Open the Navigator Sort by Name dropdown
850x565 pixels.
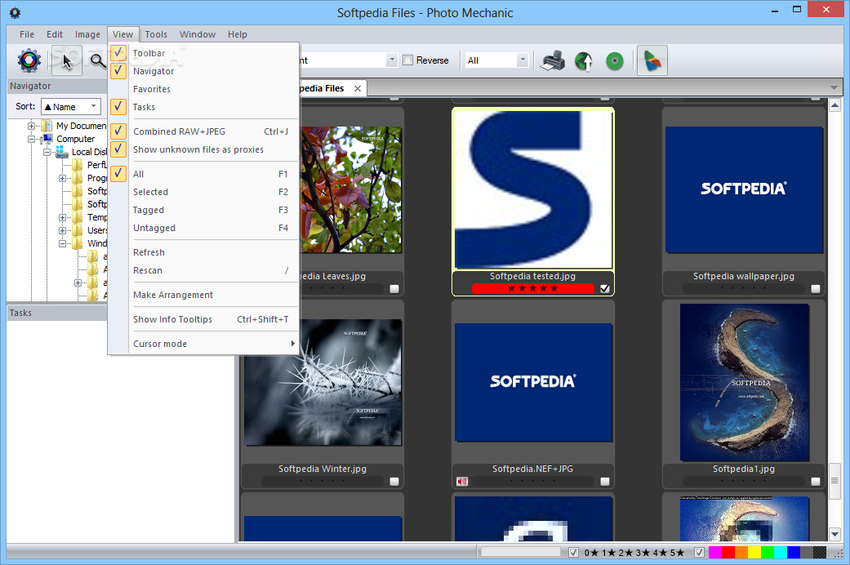(71, 106)
